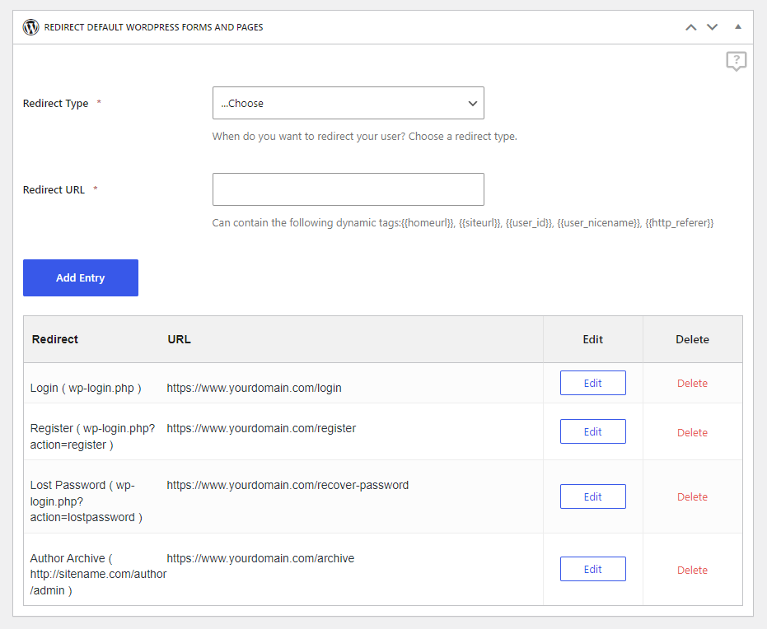Click the panel title Redirect Default WordPress Forms
Viewport: 767px width, 629px height.
(153, 27)
